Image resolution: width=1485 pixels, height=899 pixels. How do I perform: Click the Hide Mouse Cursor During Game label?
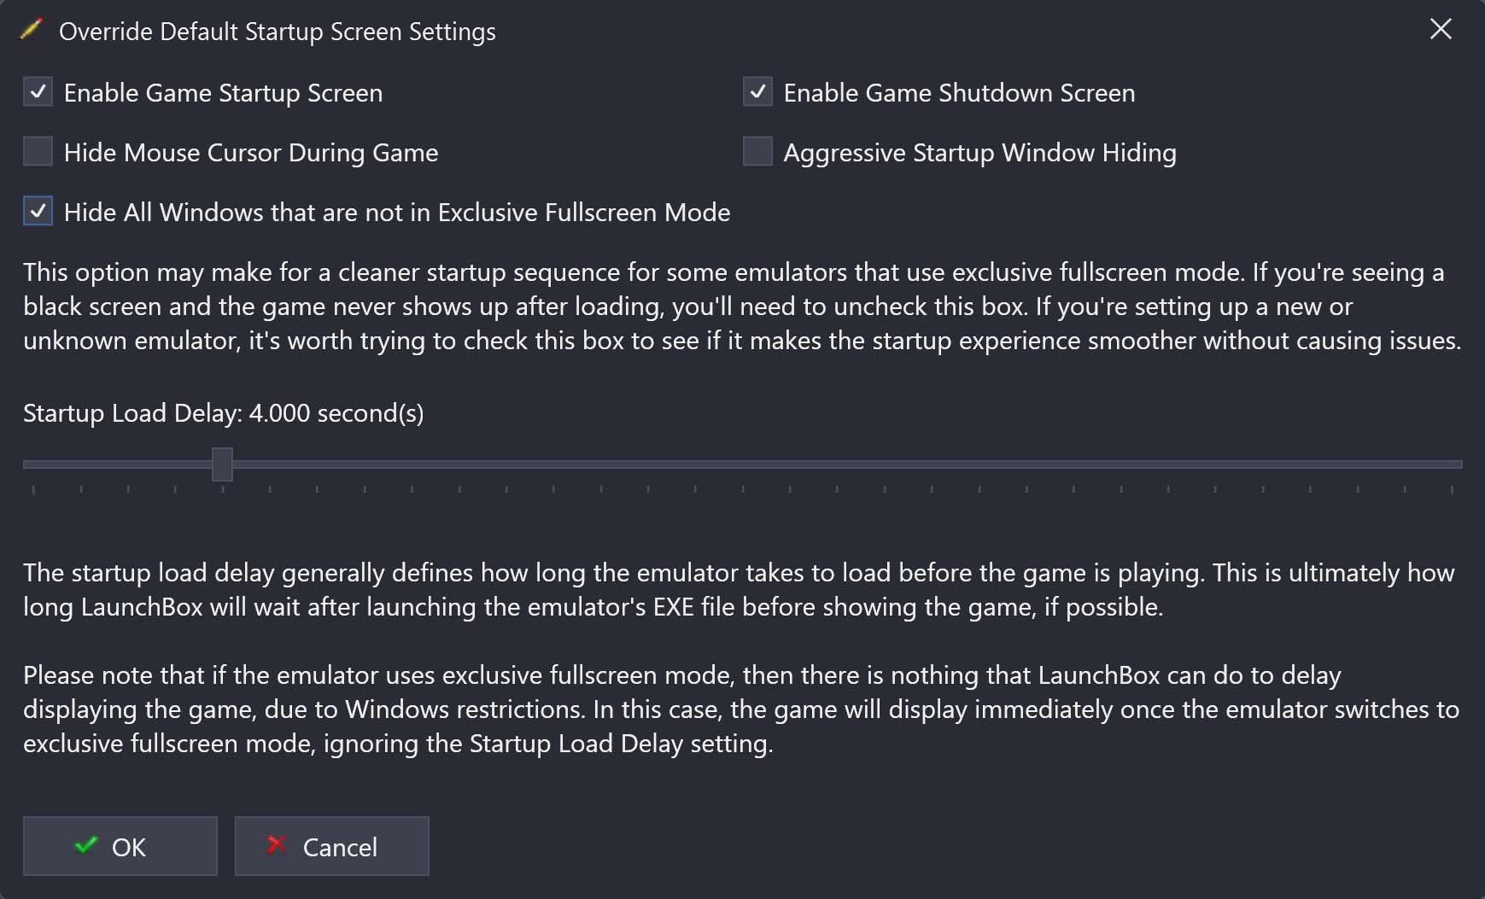(x=251, y=153)
